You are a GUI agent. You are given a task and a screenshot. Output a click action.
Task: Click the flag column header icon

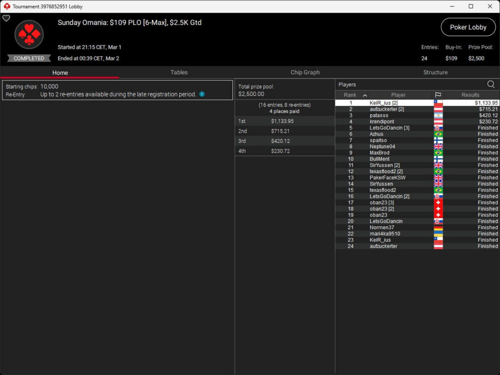[438, 95]
